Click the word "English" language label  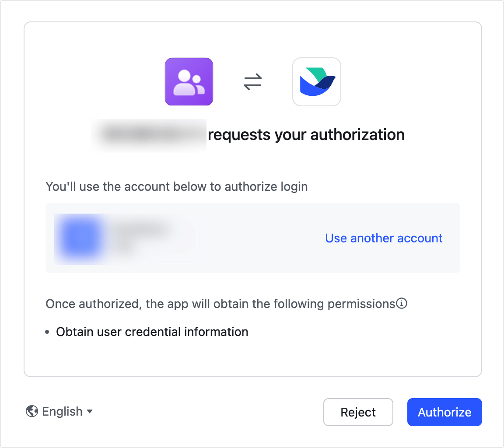tap(62, 411)
